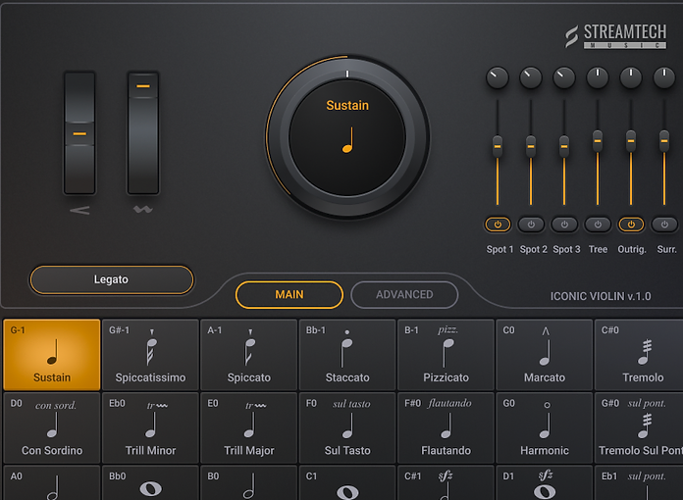Click the Spot 2 volume fader
The height and width of the screenshot is (500, 683).
(531, 146)
